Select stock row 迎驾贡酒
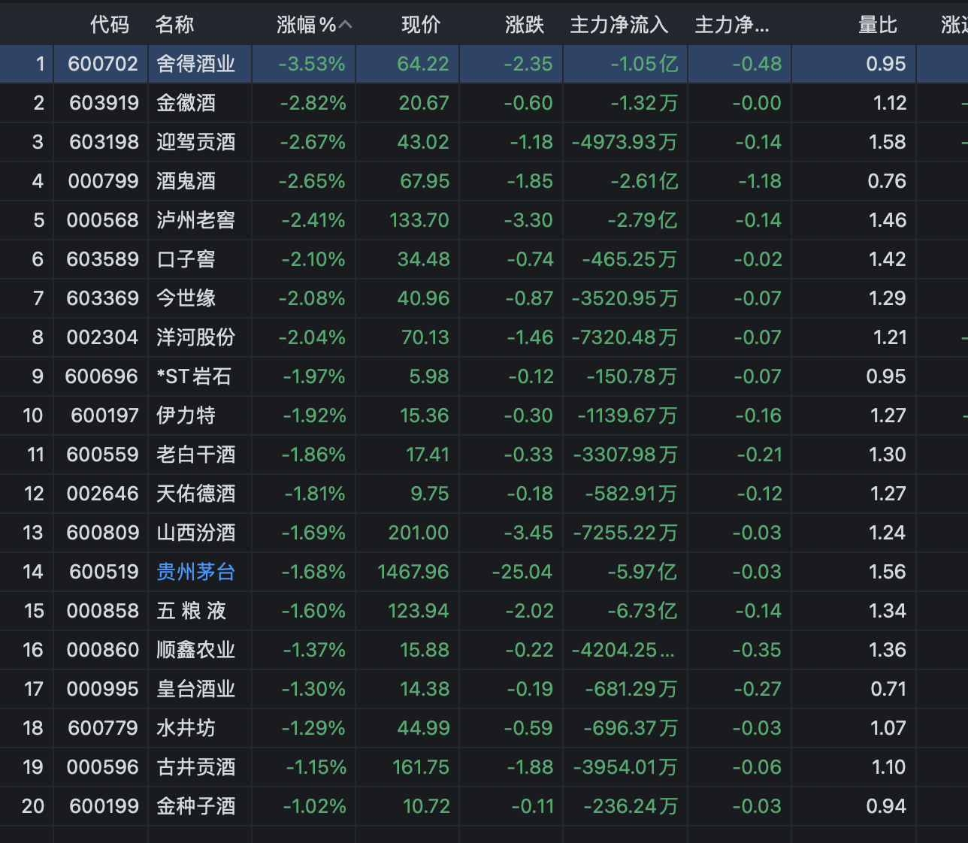 [x=484, y=142]
